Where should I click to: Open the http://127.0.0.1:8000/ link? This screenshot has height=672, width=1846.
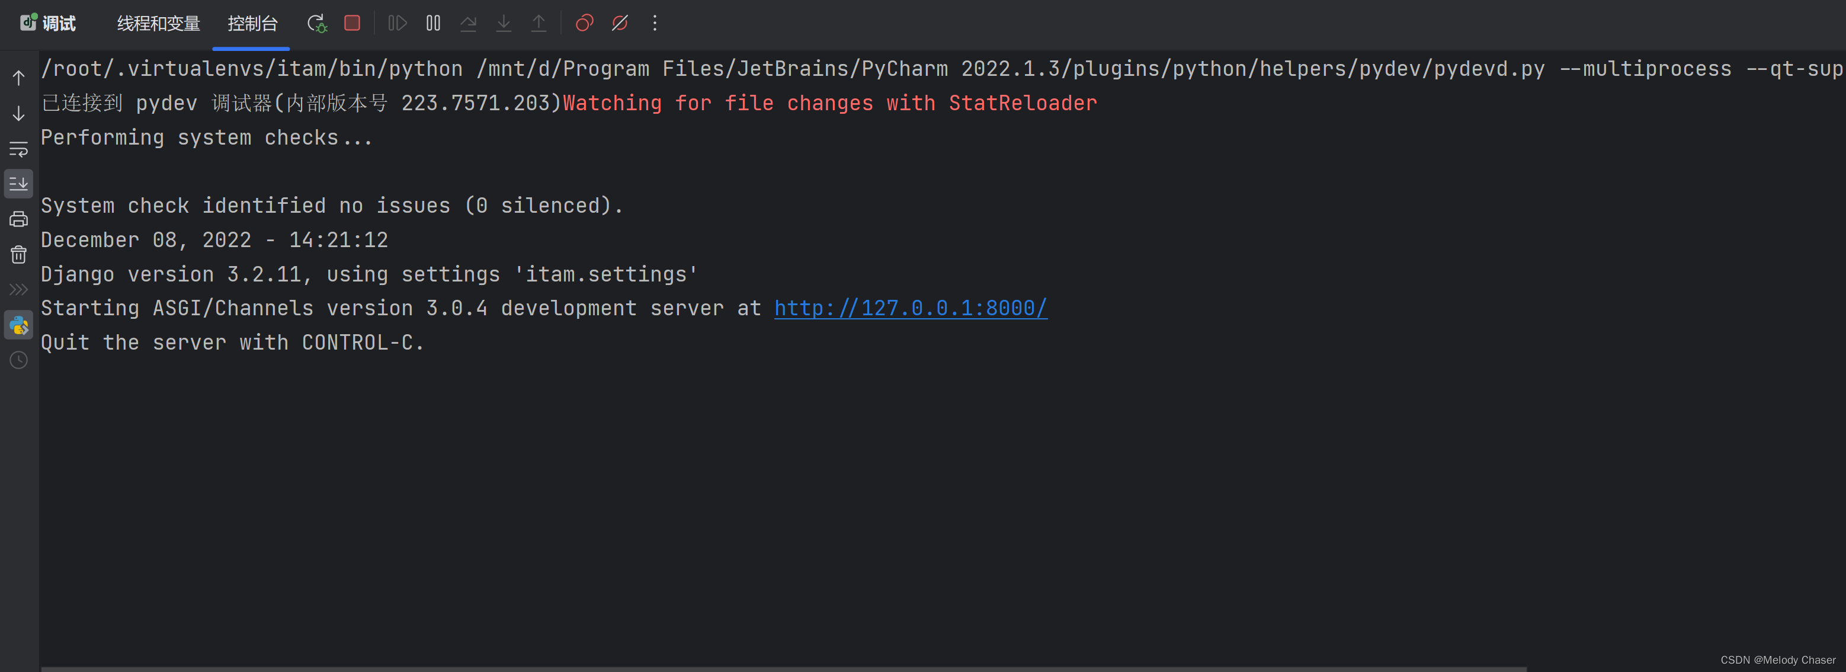point(910,308)
